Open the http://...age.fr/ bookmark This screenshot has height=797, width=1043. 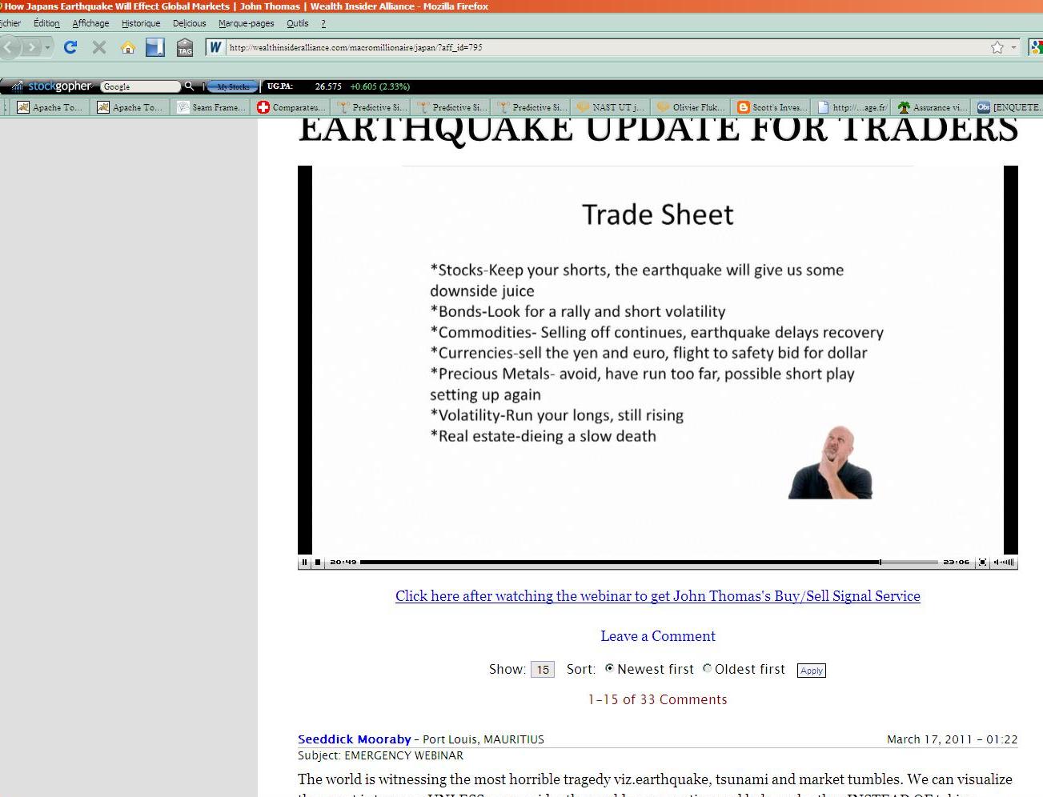point(852,107)
